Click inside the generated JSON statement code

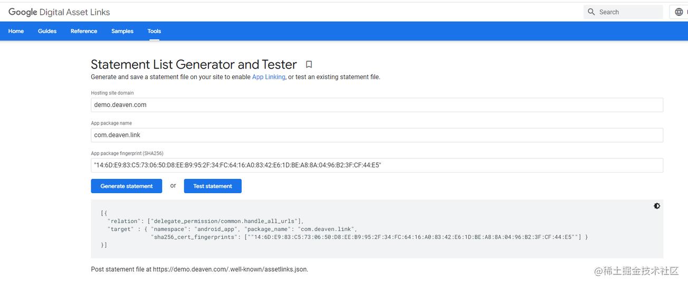343,229
